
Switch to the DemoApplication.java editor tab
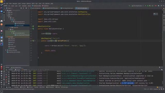tap(67, 8)
